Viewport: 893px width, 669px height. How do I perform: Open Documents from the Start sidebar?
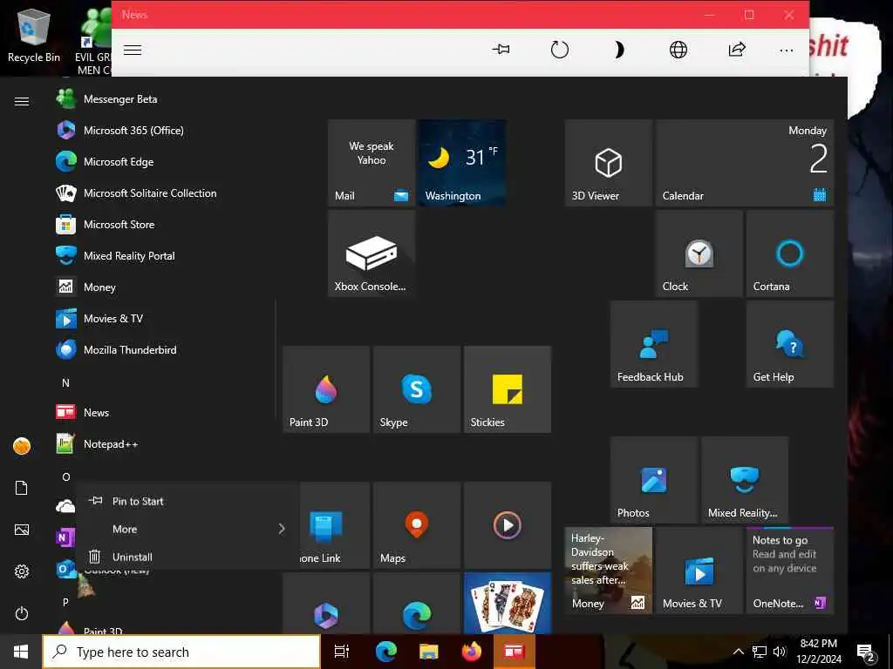coord(22,488)
